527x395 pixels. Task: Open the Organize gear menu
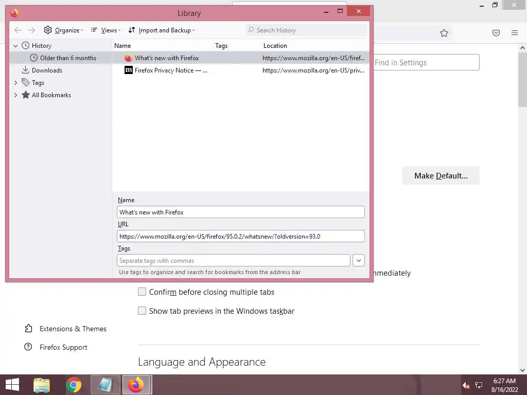[63, 30]
